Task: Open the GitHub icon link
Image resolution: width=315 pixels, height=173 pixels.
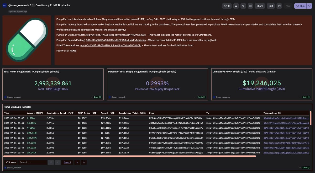Action: (x=236, y=6)
